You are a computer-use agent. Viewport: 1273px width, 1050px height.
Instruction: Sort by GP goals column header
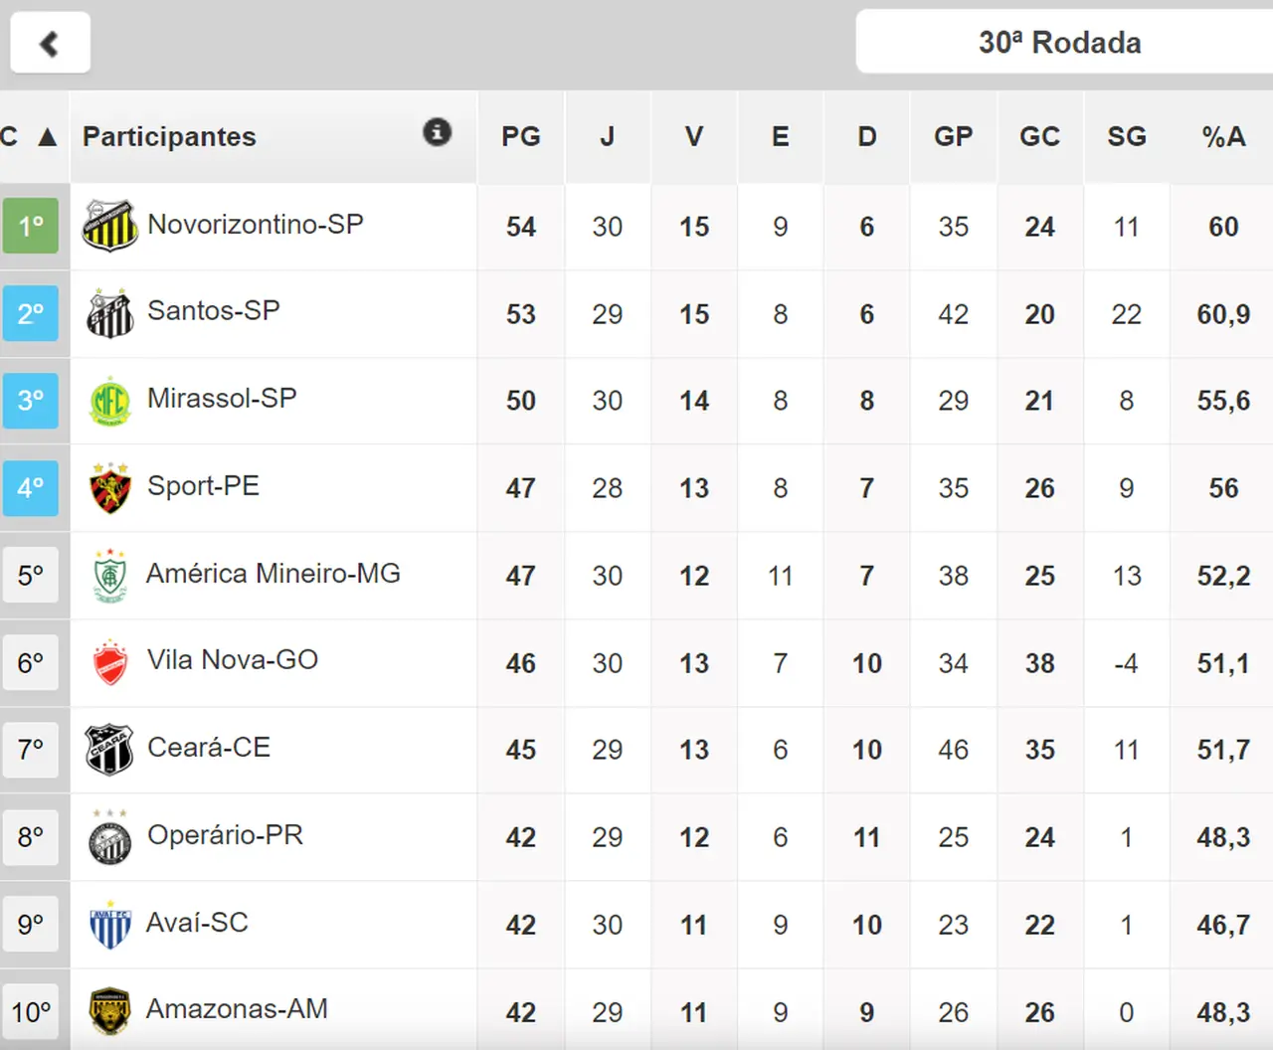pos(953,137)
